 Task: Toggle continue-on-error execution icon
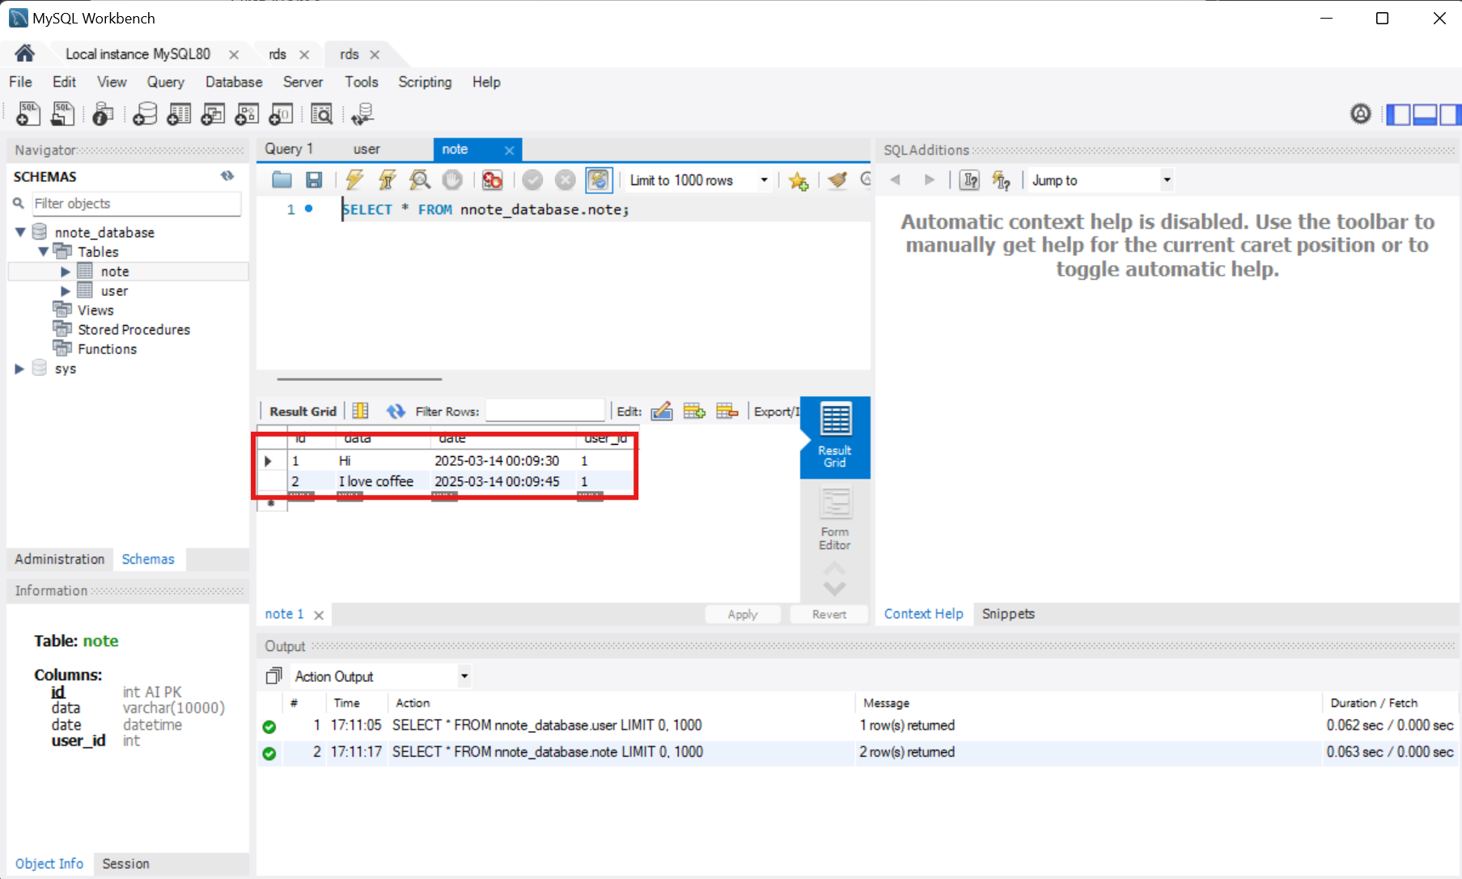click(492, 180)
